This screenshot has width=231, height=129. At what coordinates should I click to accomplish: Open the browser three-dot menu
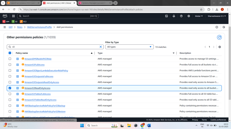coord(228,9)
